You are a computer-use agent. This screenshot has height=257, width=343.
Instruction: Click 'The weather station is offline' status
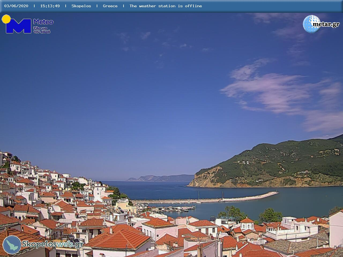pos(166,6)
